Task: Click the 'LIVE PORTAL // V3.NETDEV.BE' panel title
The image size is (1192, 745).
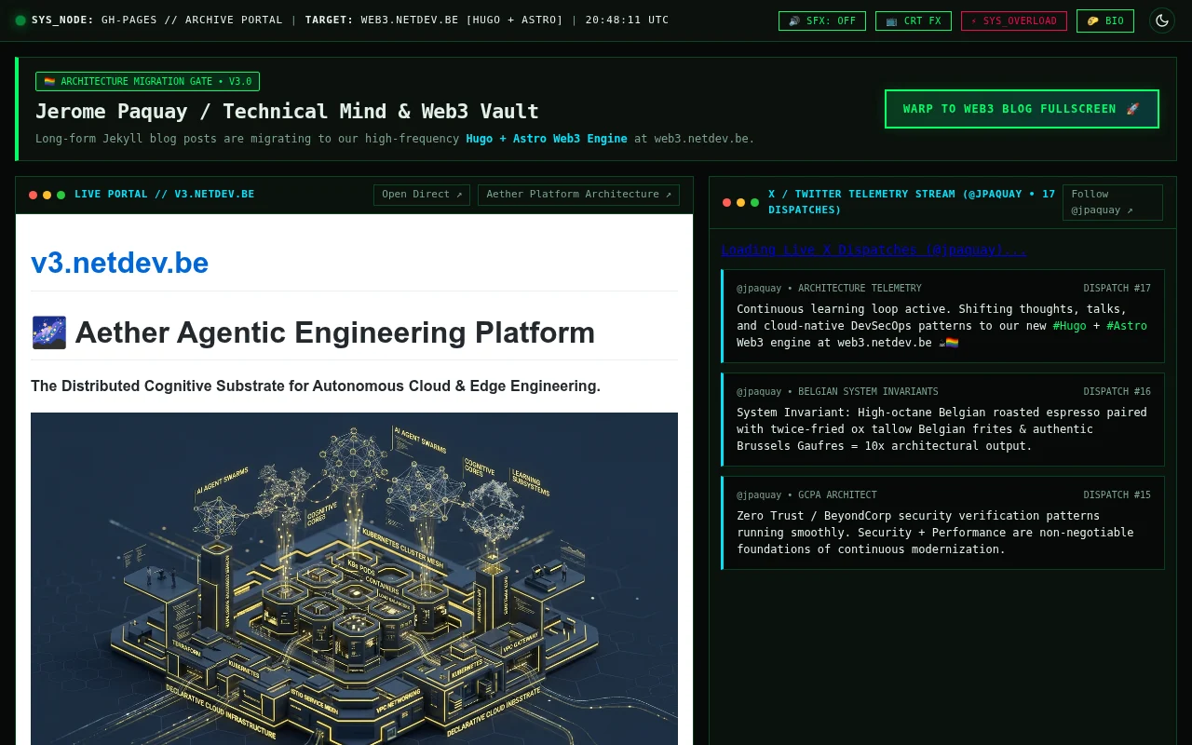Action: (164, 195)
